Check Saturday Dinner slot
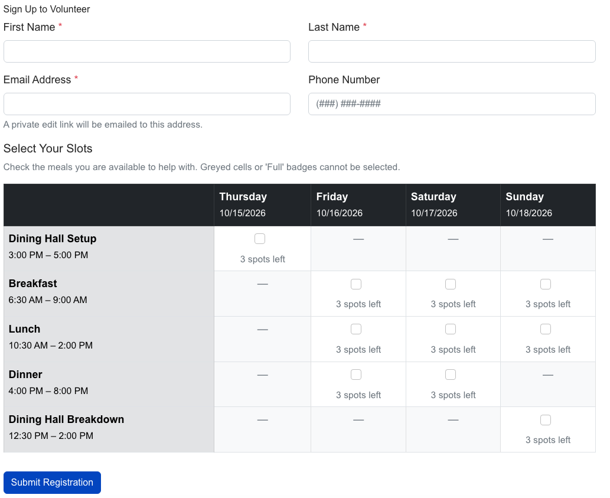Image resolution: width=610 pixels, height=498 pixels. 451,375
